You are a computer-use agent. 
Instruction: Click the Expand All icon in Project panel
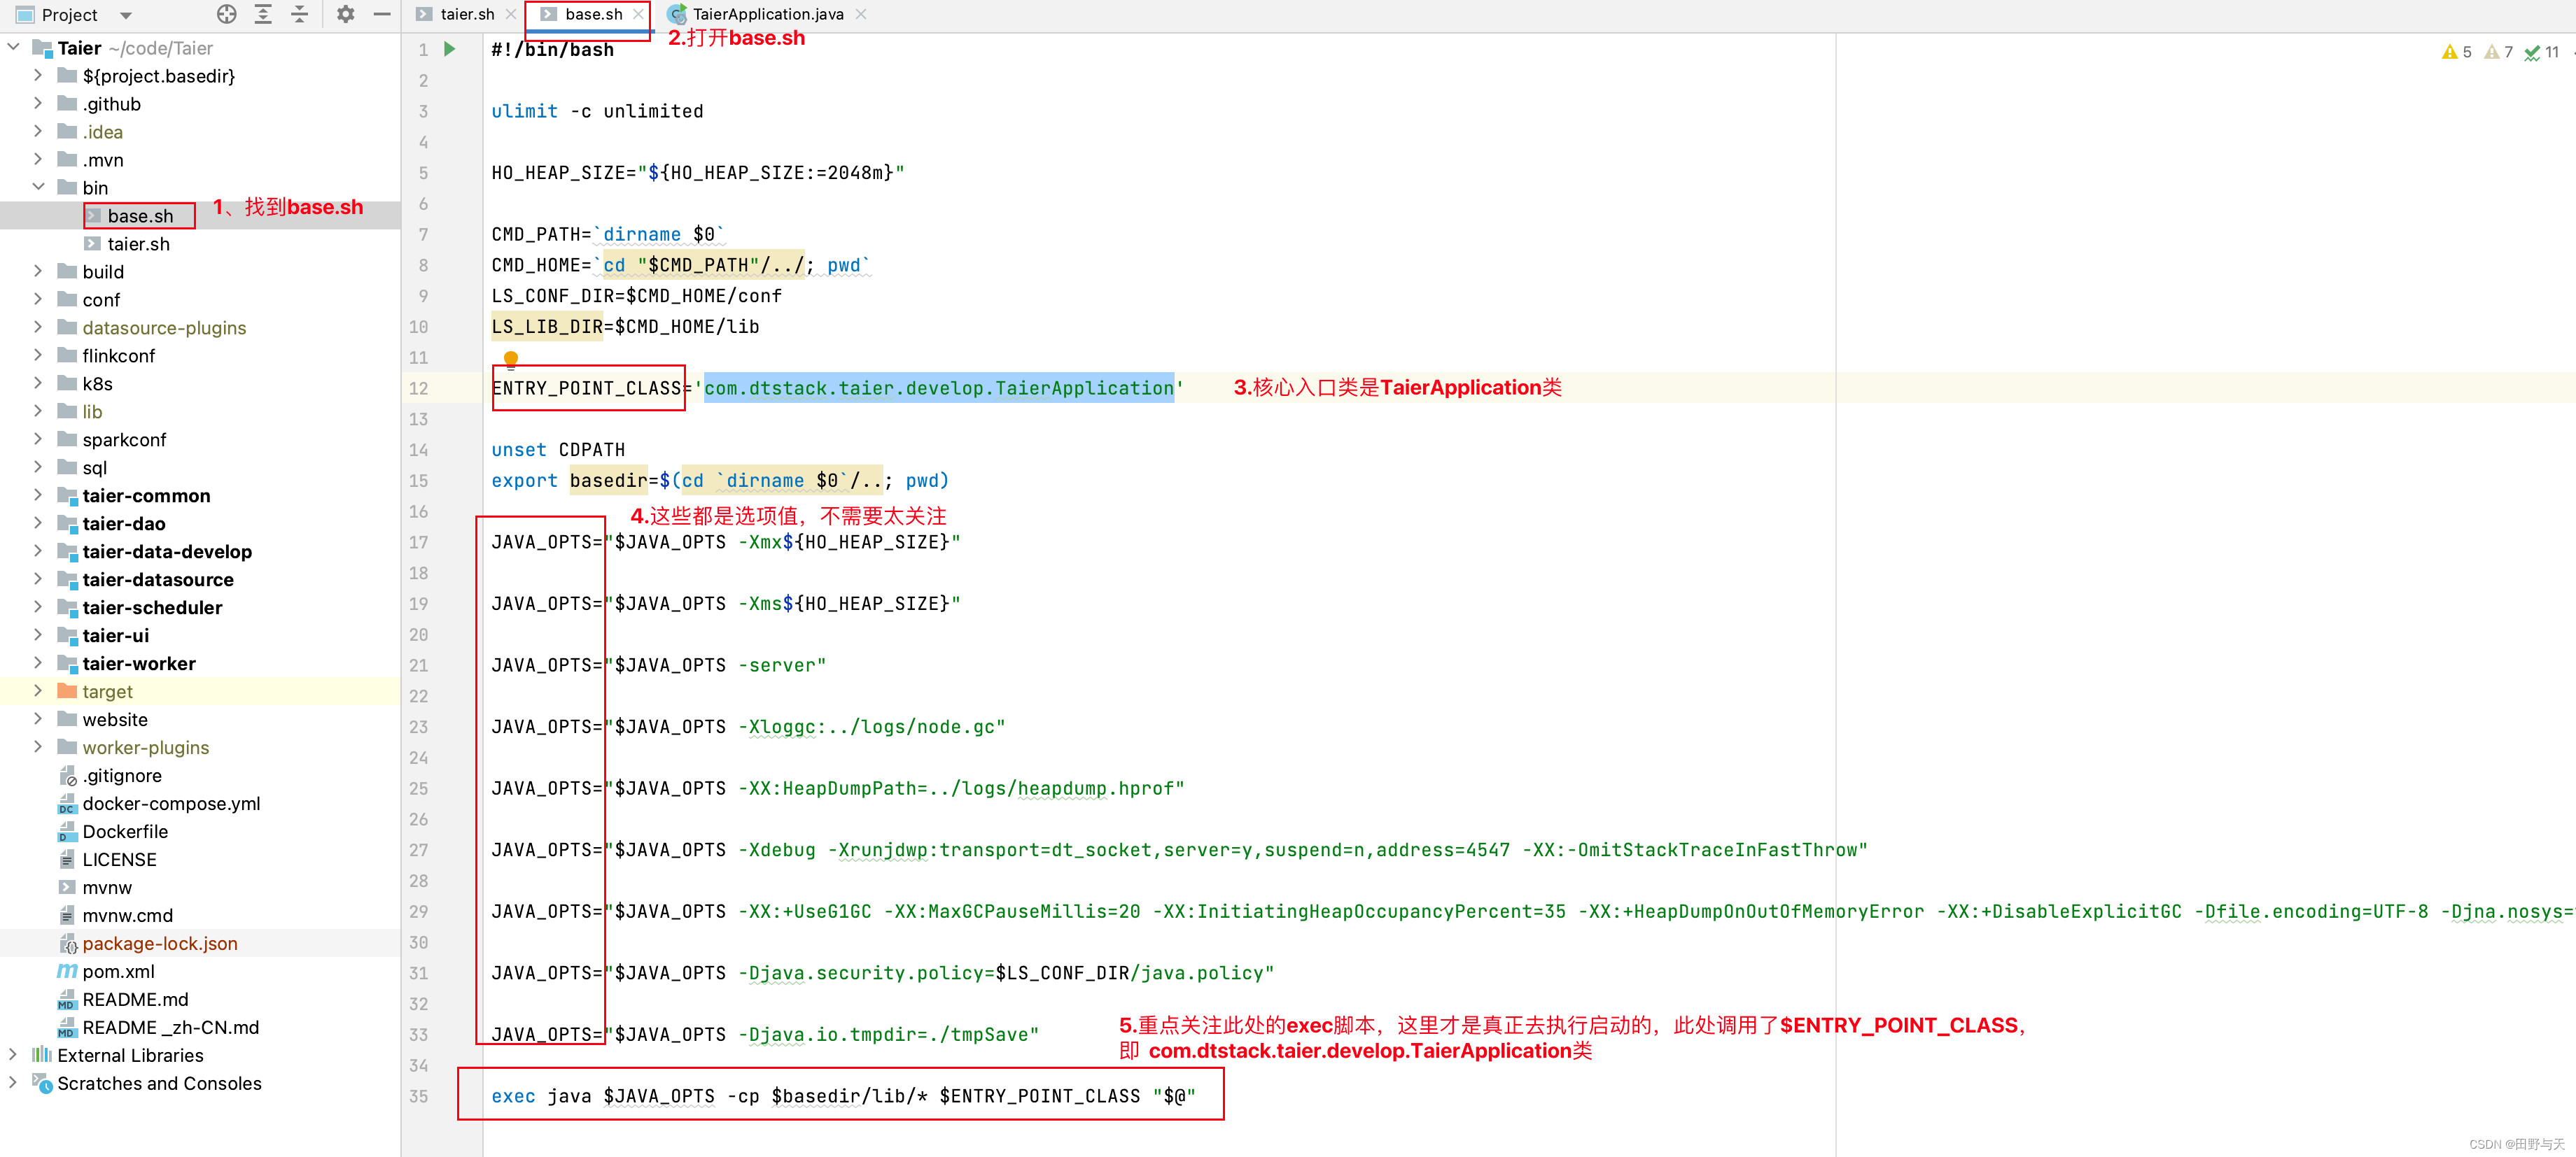263,14
